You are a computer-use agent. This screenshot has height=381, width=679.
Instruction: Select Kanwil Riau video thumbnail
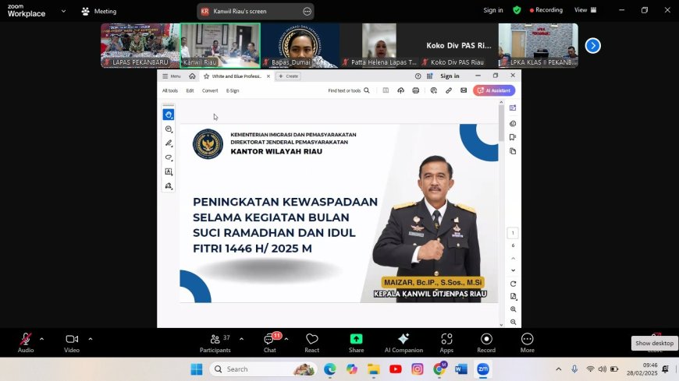click(x=220, y=45)
